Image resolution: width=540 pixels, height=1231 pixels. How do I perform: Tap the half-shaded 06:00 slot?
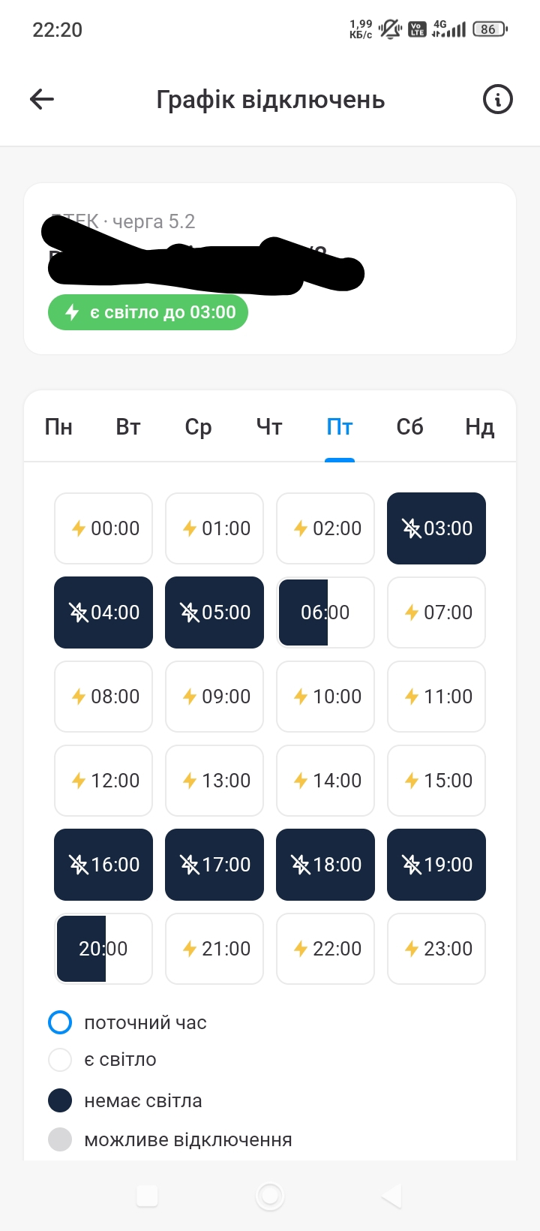[325, 612]
